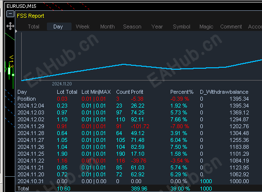Viewport: 262px width, 192px height.
Task: Click the 39.00 % total percent value
Action: click(180, 189)
